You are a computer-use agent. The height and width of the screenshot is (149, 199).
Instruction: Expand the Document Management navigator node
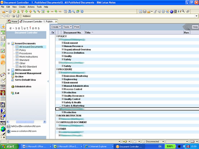coord(9,73)
